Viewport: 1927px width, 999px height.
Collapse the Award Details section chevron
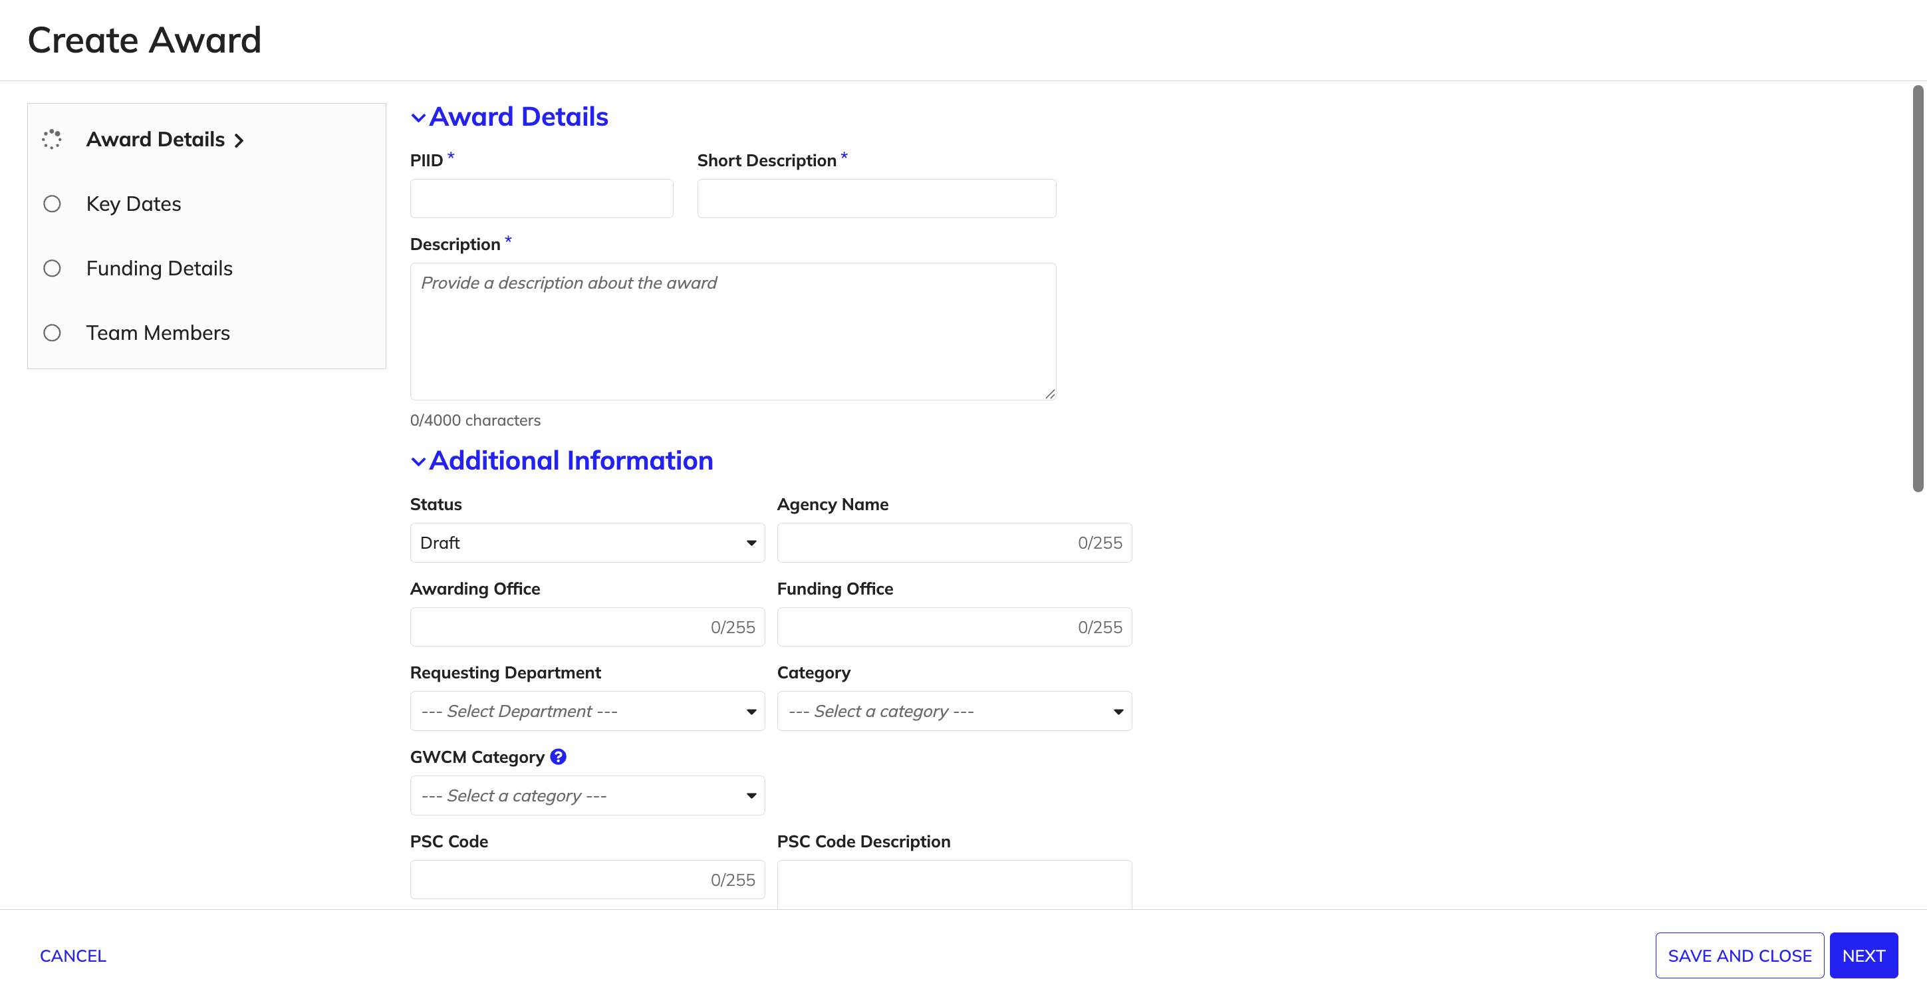coord(418,118)
